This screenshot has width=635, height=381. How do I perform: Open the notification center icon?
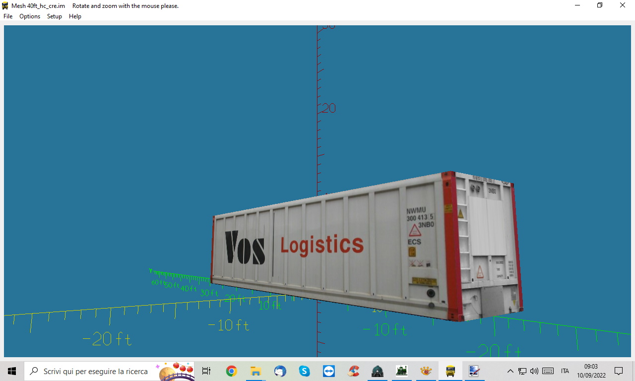(619, 371)
